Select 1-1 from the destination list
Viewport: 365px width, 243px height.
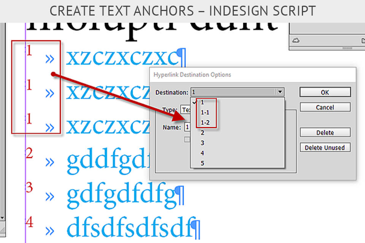click(204, 112)
